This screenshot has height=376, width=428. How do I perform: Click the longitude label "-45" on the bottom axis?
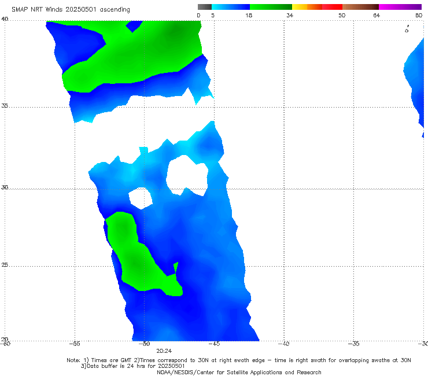(x=214, y=344)
